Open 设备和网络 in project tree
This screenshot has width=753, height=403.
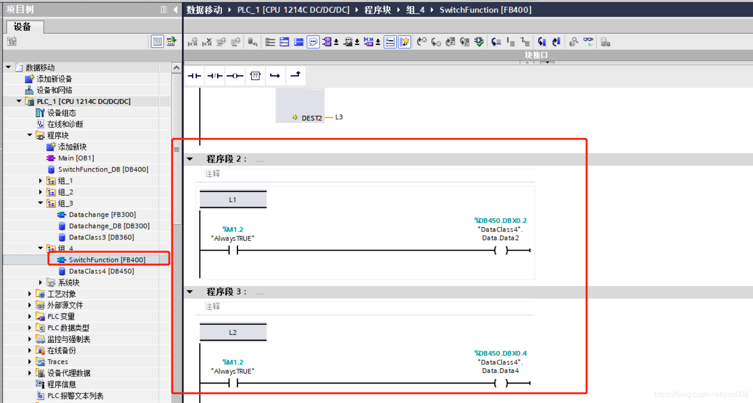(54, 91)
